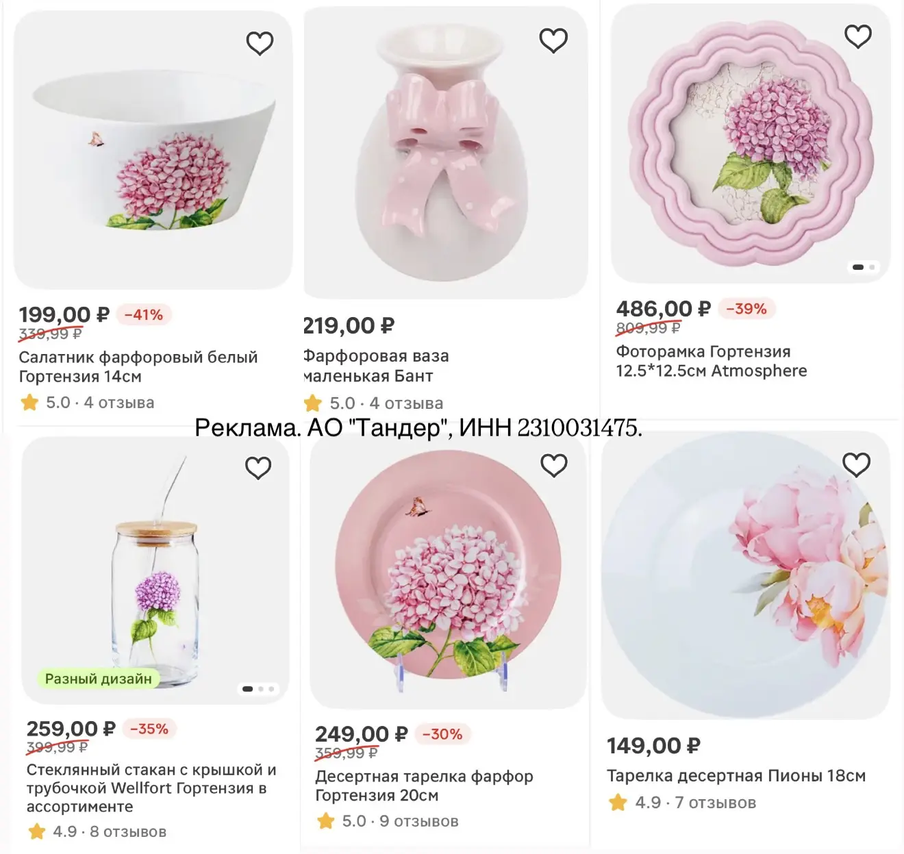Open the salad bowl product image
The height and width of the screenshot is (854, 904).
(x=153, y=151)
